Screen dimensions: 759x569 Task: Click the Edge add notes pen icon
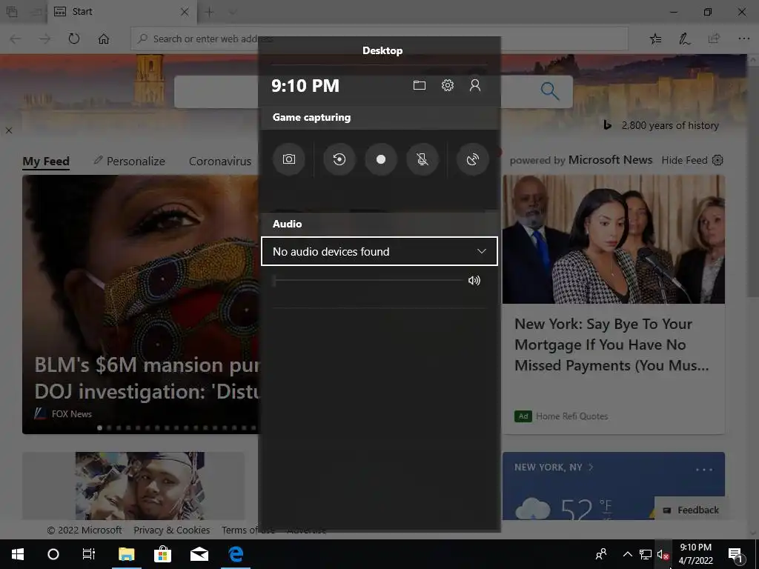684,39
